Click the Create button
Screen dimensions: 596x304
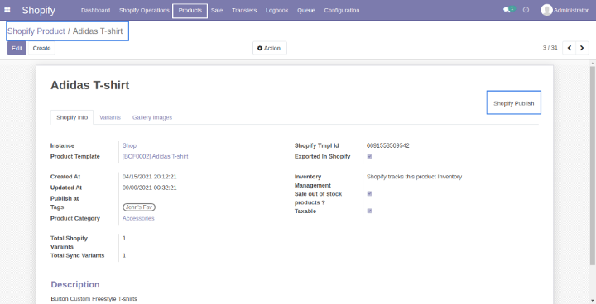pos(41,48)
